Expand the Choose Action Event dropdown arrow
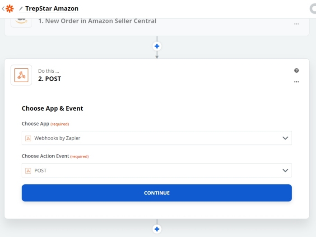This screenshot has width=316, height=237. [285, 171]
